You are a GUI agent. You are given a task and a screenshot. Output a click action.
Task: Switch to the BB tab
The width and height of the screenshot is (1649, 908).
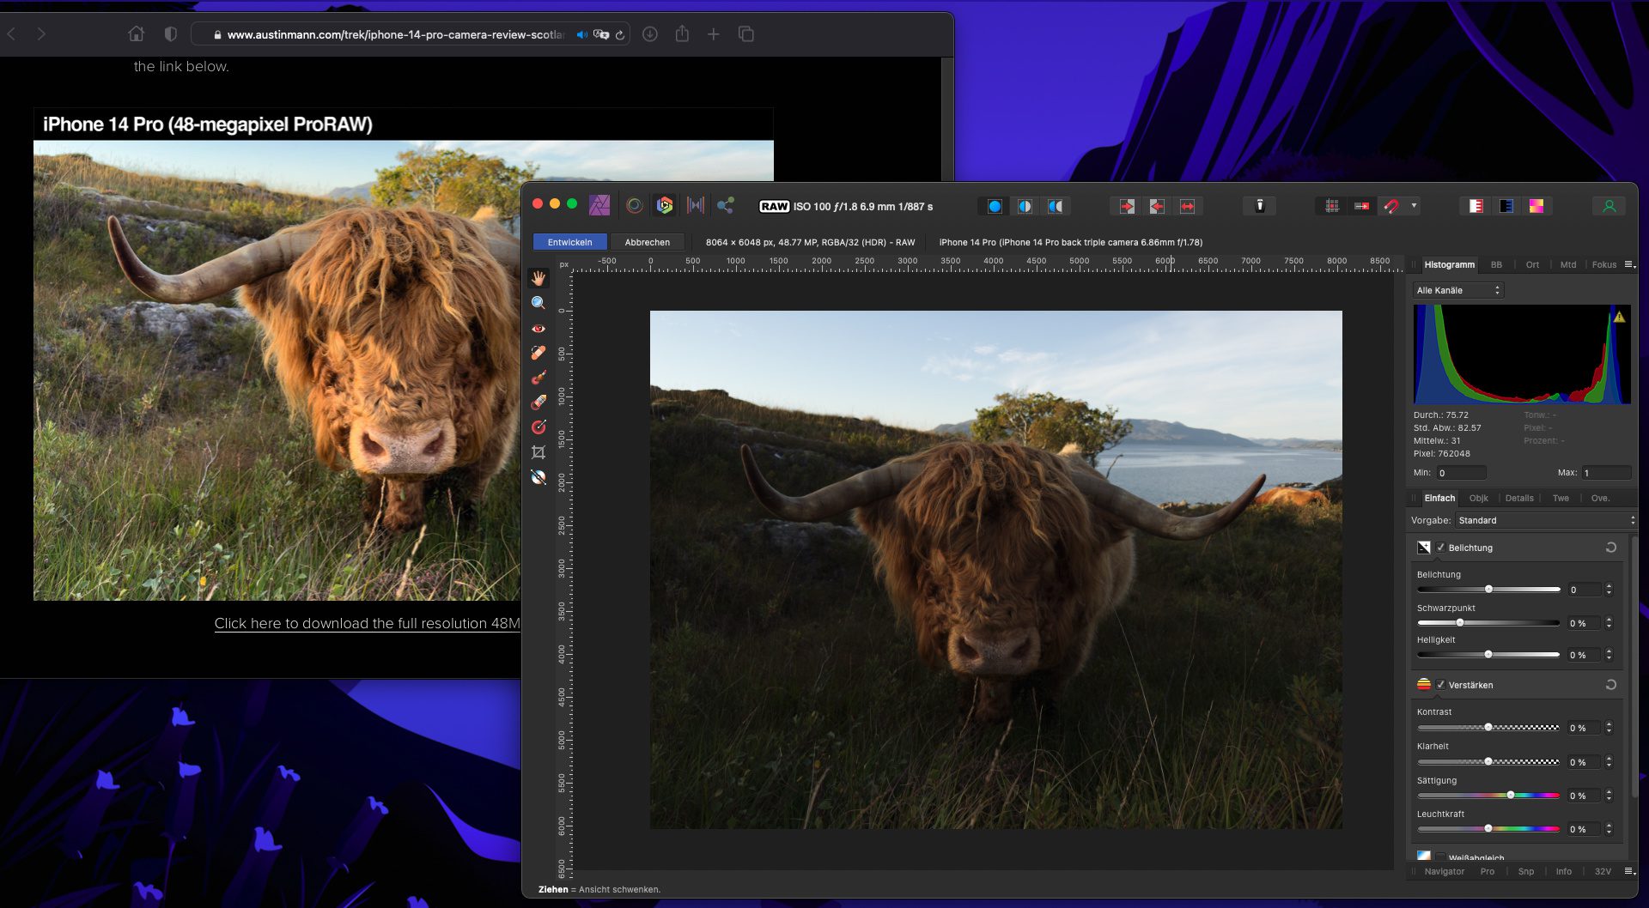1496,264
